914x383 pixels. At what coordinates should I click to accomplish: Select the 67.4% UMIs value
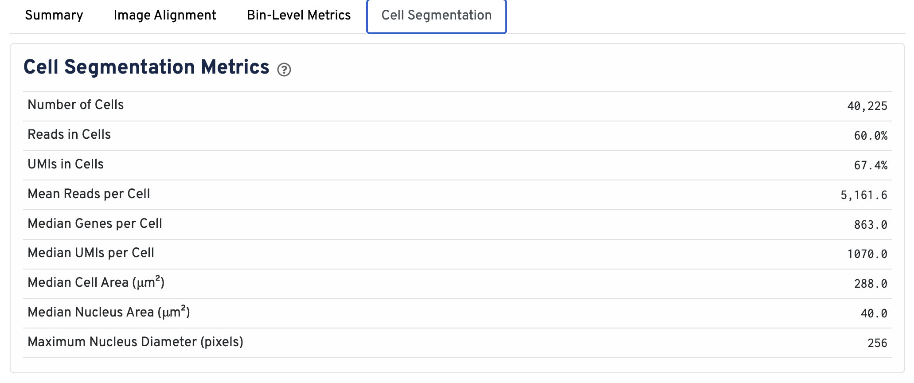871,166
